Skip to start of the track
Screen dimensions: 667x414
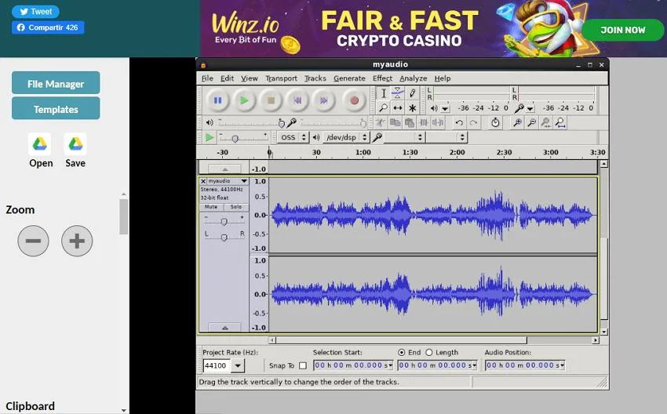(297, 100)
